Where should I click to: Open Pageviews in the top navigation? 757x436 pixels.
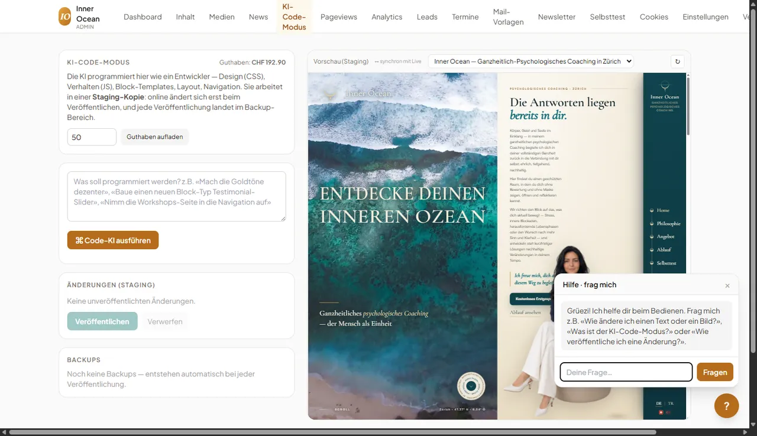339,17
